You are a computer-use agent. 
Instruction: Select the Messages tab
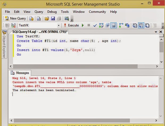[20, 73]
